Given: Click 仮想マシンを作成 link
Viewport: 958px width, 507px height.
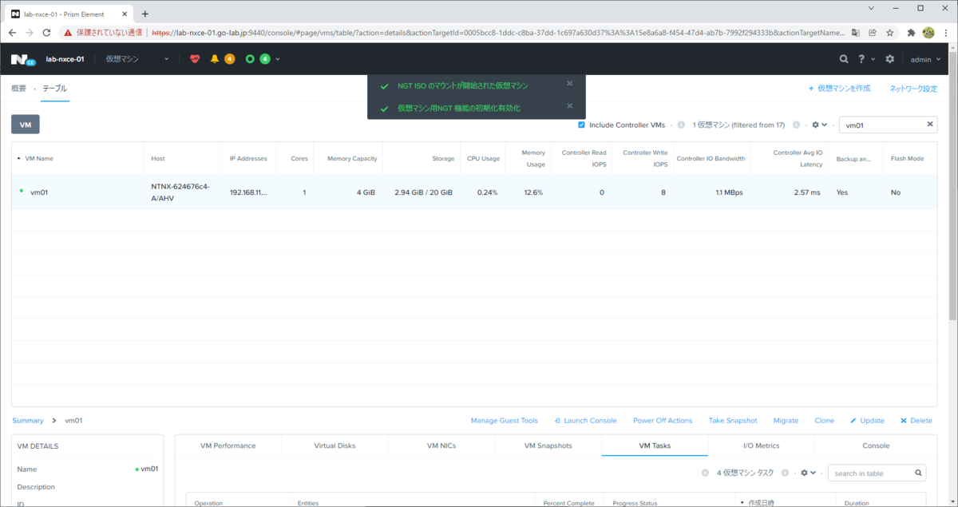Looking at the screenshot, I should pyautogui.click(x=839, y=89).
